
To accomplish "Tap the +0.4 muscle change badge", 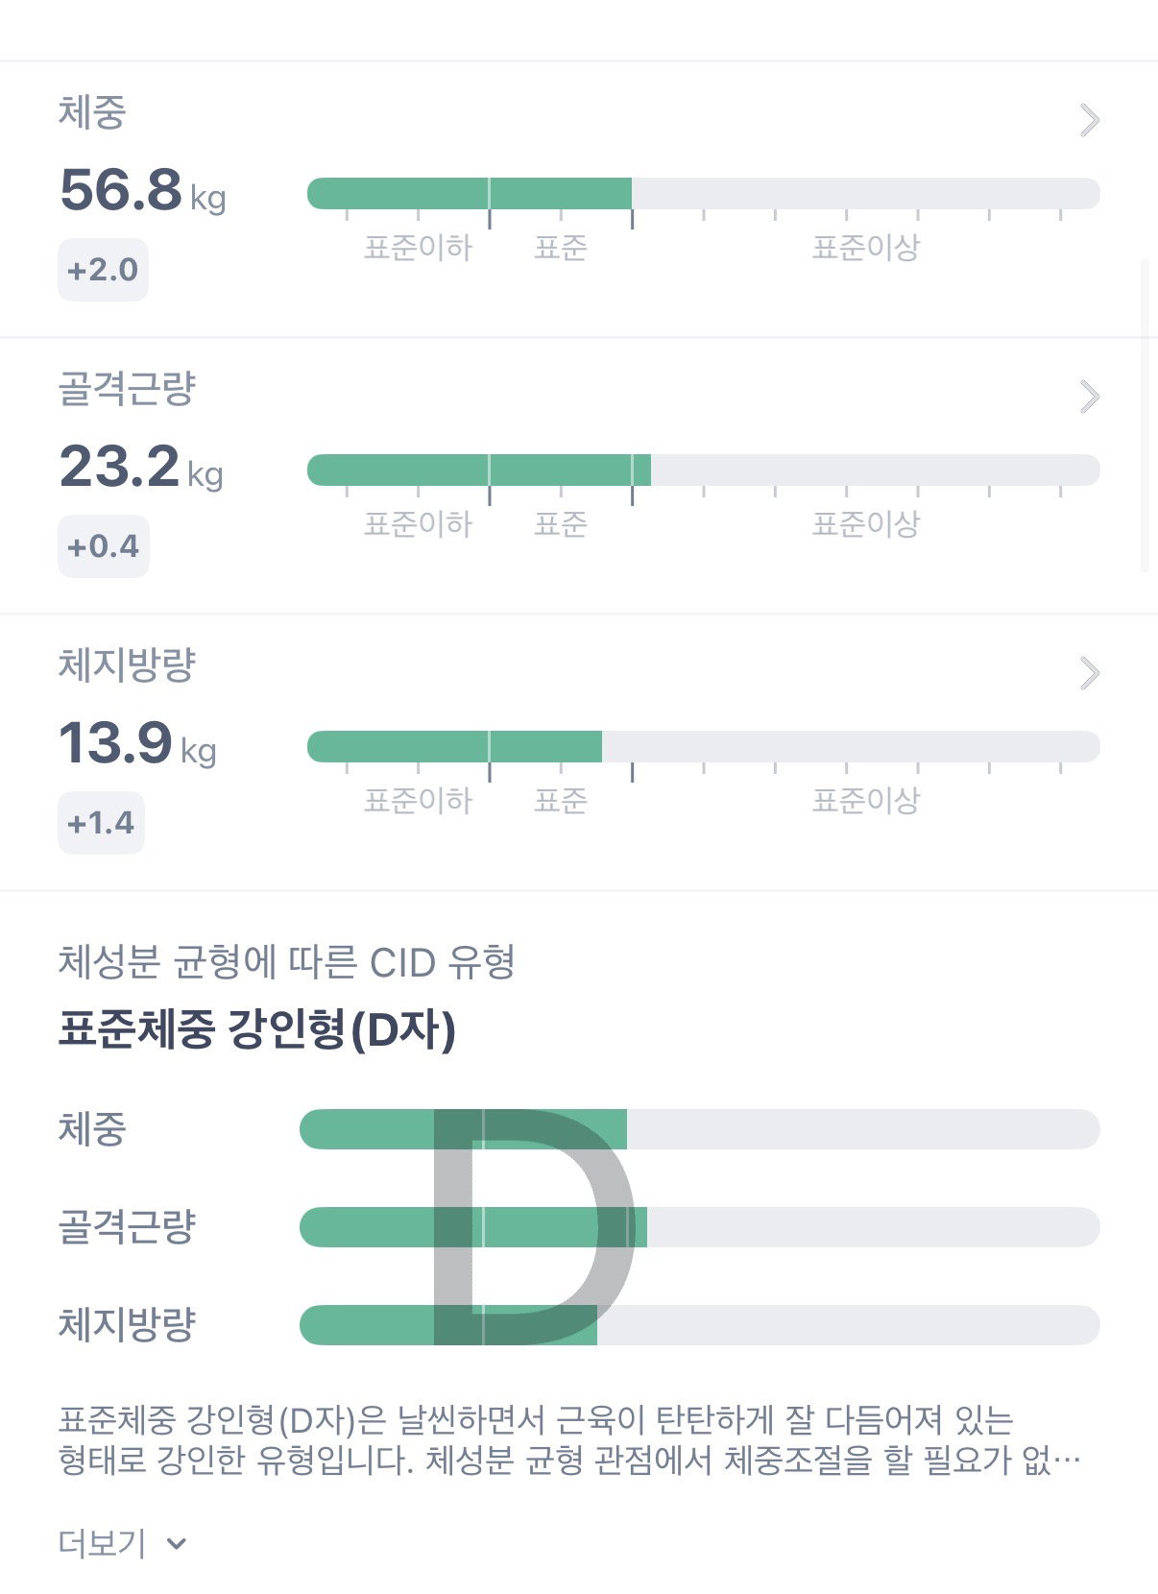I will click(x=104, y=546).
